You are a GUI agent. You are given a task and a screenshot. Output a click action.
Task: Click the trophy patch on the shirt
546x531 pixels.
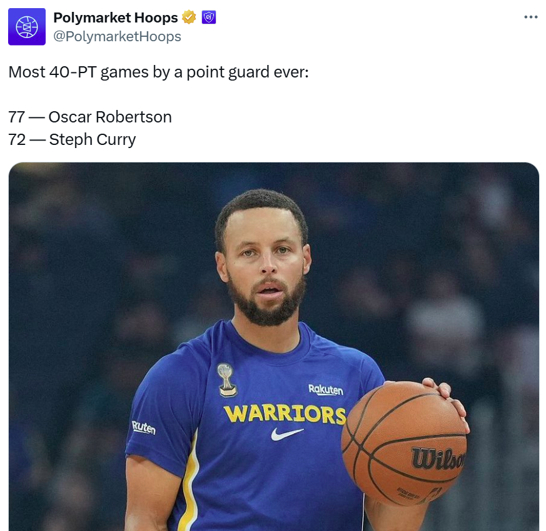227,380
